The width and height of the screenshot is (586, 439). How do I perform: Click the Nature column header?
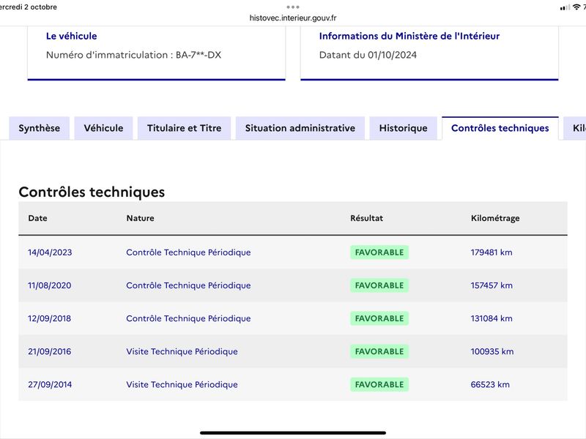[140, 218]
